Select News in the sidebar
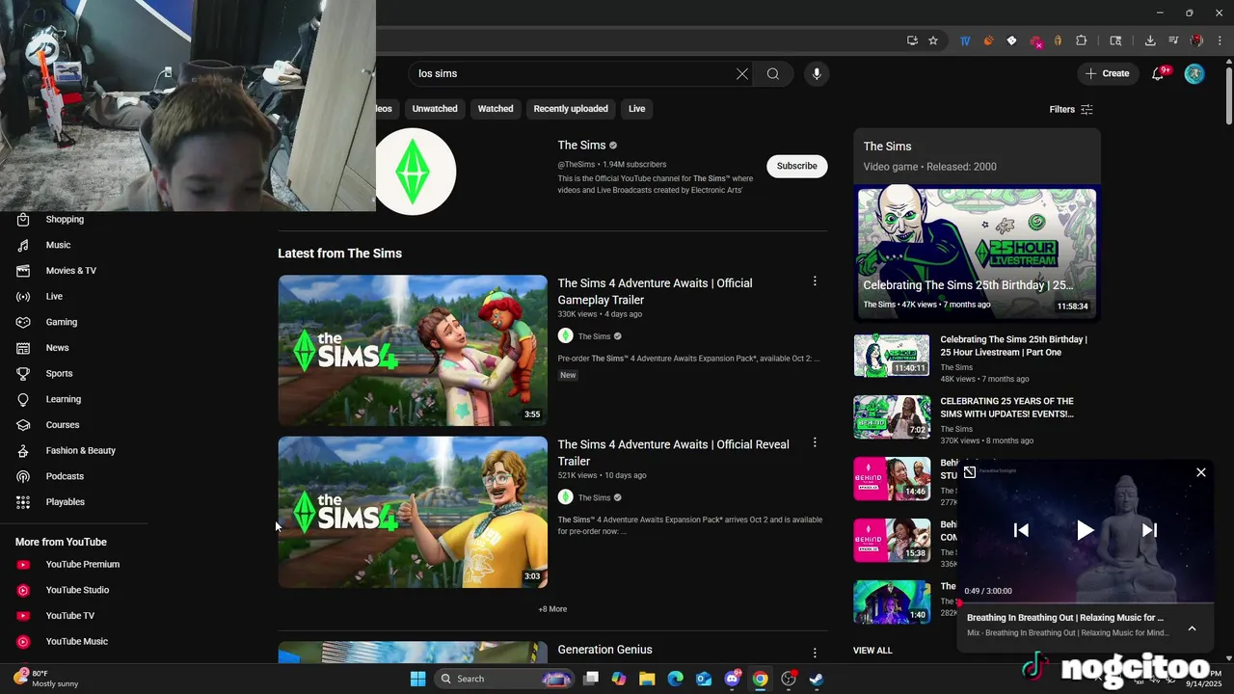The image size is (1234, 694). [x=57, y=348]
